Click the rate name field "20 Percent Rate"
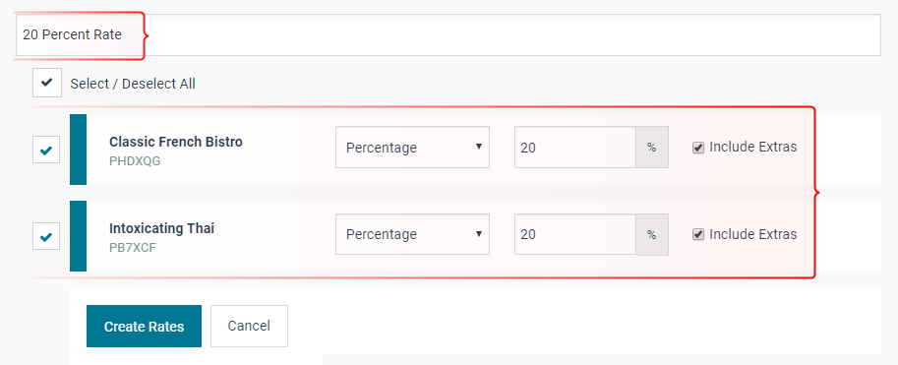Screen dimensions: 898x365 [448, 35]
